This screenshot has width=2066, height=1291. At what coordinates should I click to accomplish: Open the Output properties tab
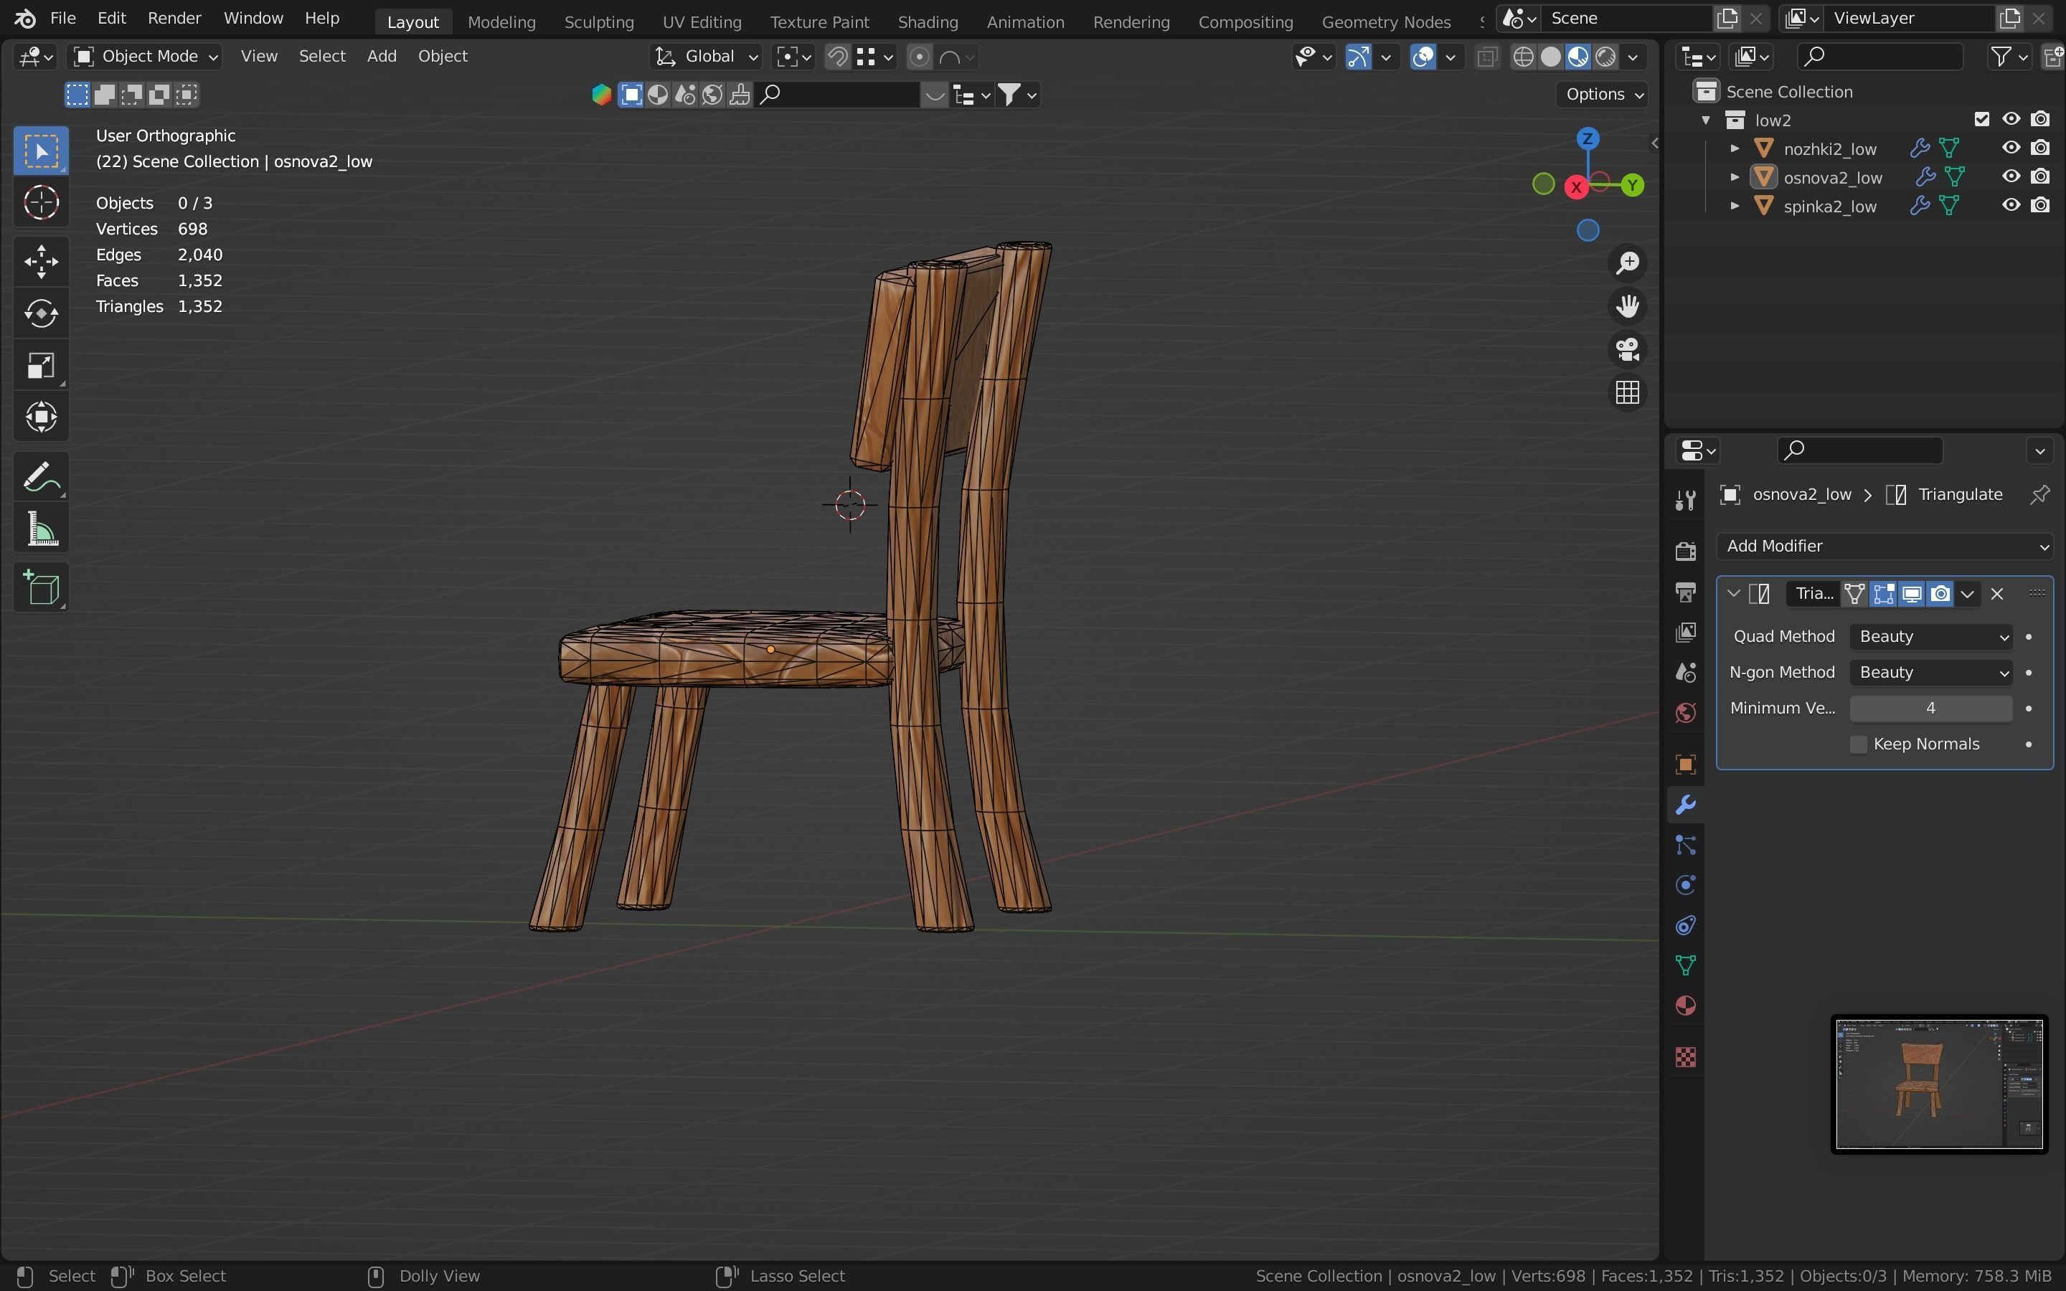pos(1685,592)
